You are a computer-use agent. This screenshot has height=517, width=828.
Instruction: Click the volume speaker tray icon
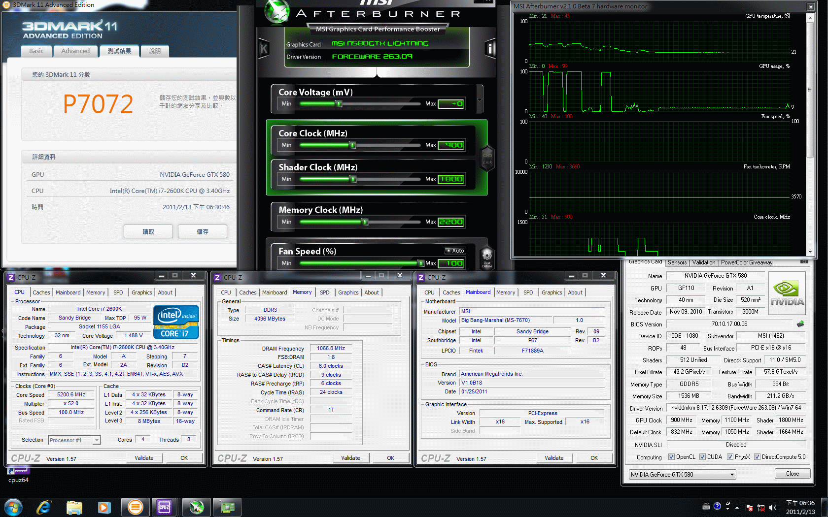(x=772, y=507)
